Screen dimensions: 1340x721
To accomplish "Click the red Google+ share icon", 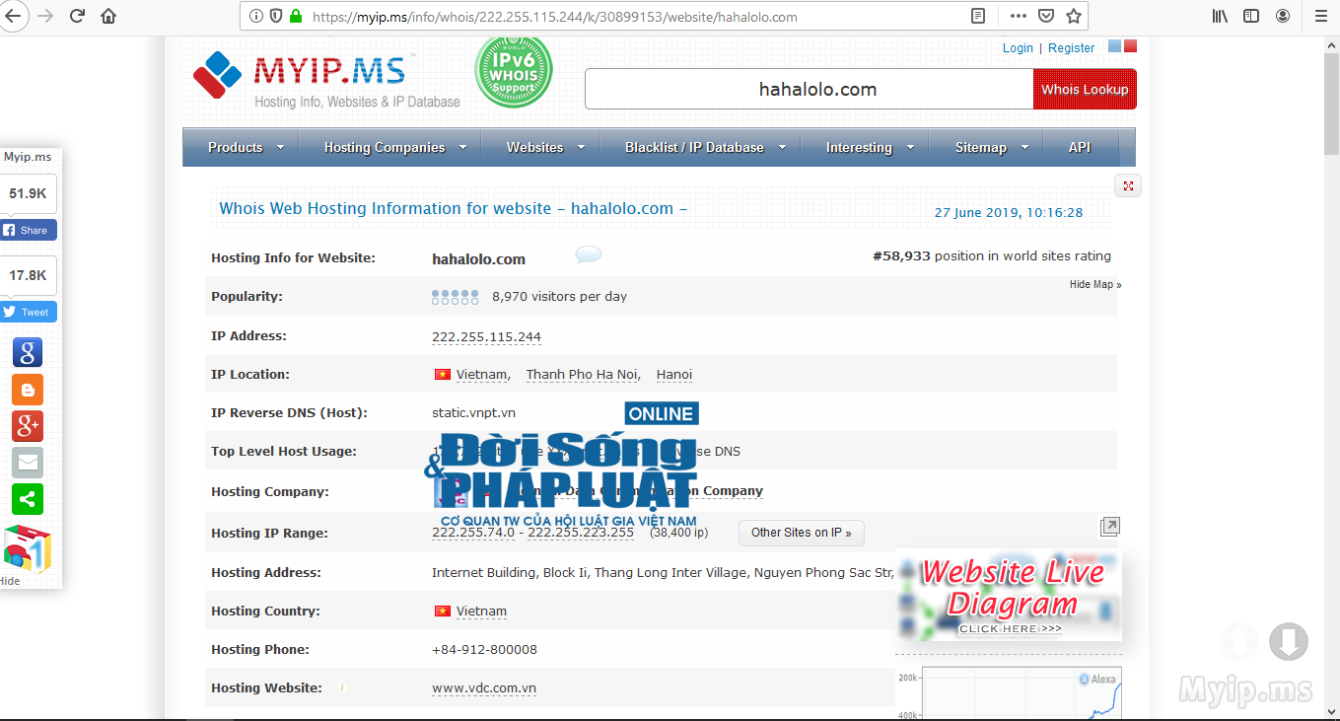I will click(x=28, y=426).
